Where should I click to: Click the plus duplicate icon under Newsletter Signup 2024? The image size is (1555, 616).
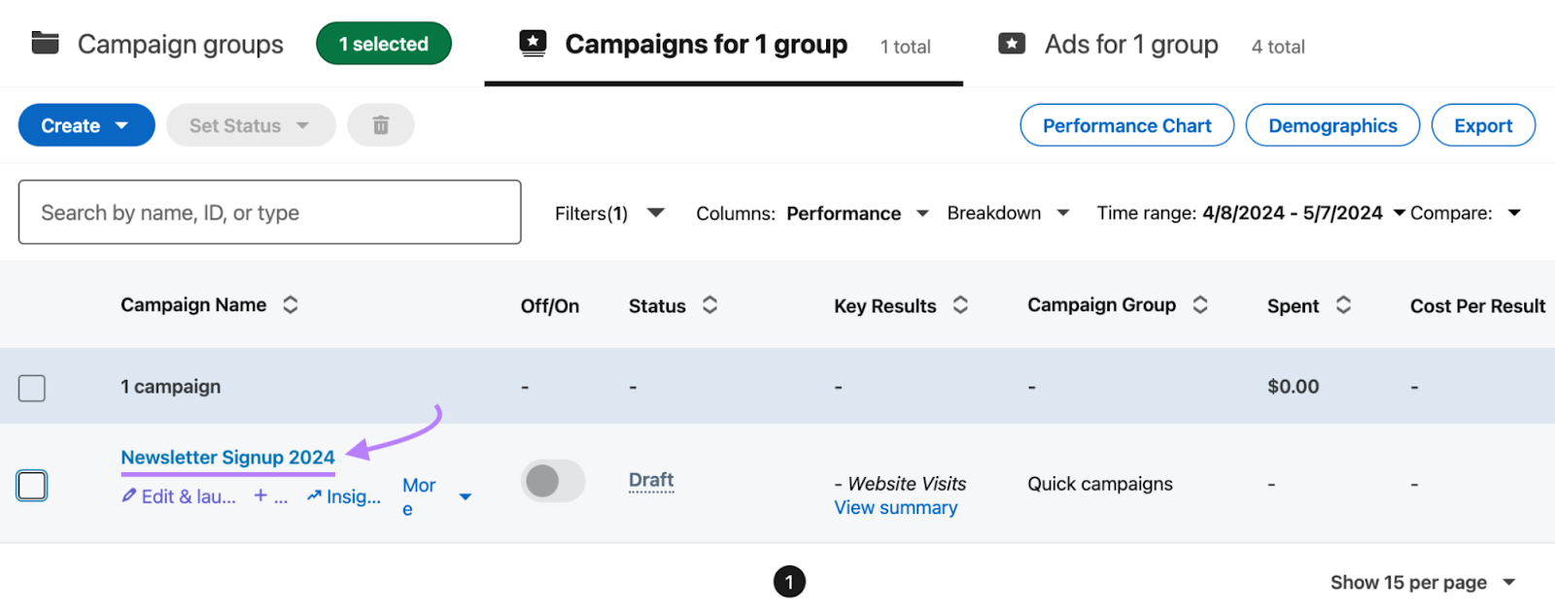point(259,496)
